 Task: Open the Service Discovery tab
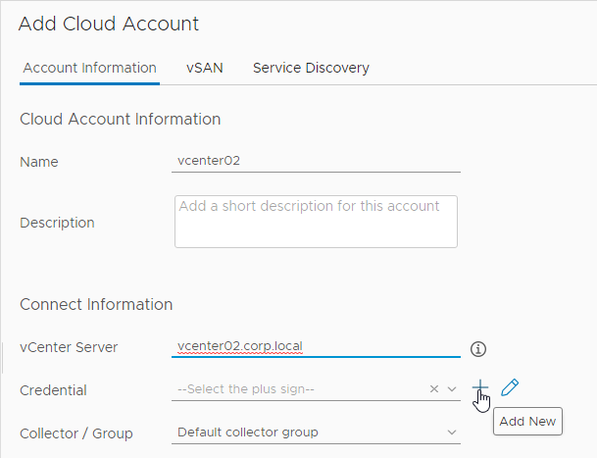(x=311, y=68)
